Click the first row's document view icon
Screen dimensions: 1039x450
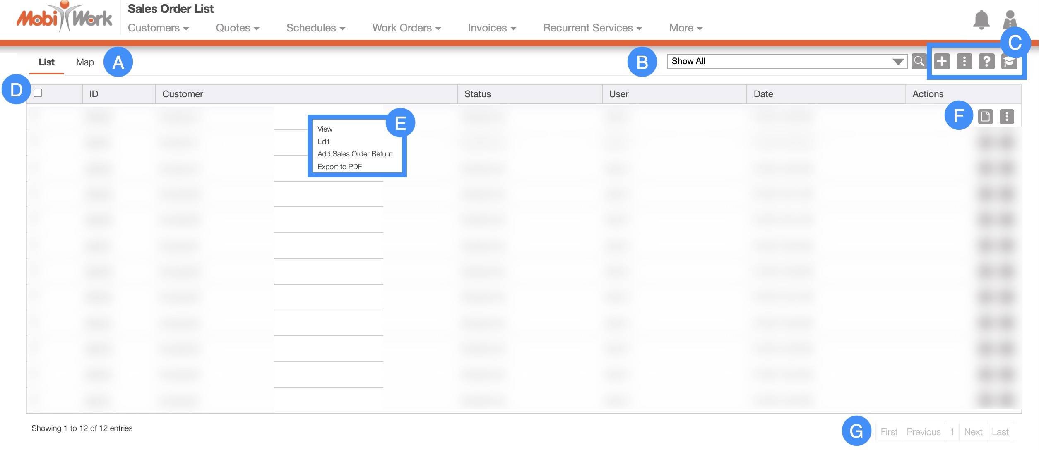tap(985, 117)
